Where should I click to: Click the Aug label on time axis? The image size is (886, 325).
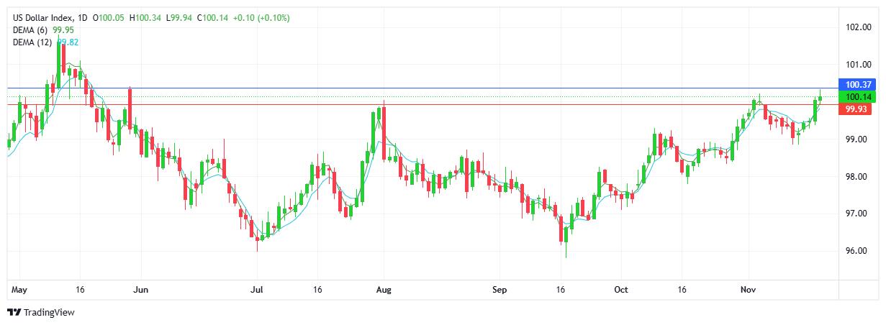tap(384, 290)
